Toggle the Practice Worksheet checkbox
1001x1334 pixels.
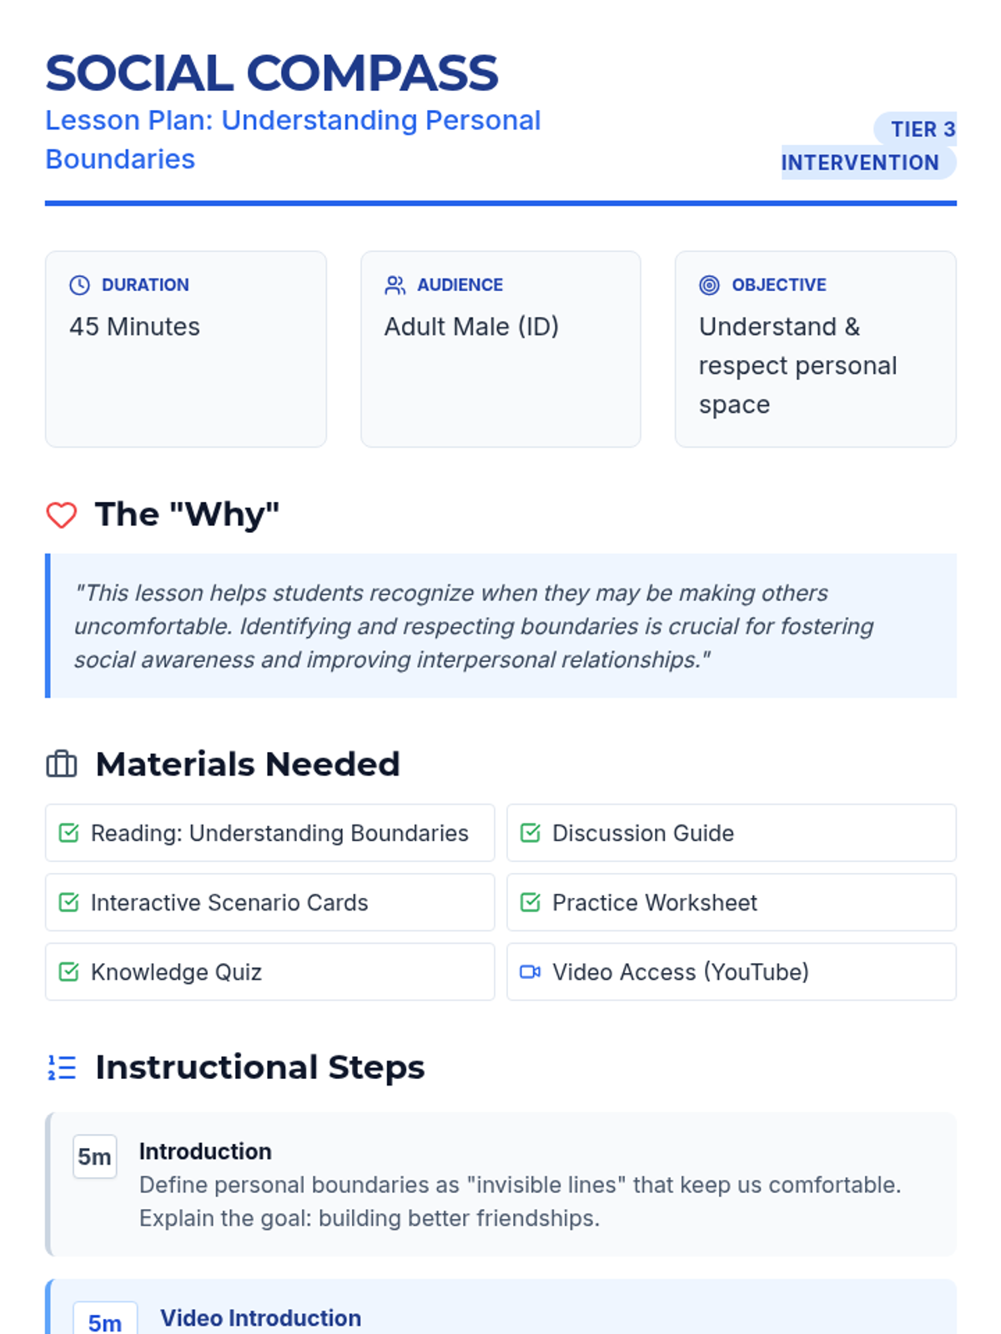pos(531,902)
